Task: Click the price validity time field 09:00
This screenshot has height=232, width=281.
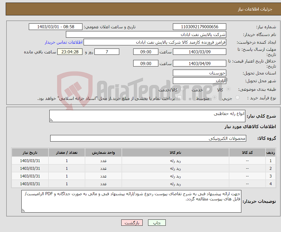Action: [146, 63]
